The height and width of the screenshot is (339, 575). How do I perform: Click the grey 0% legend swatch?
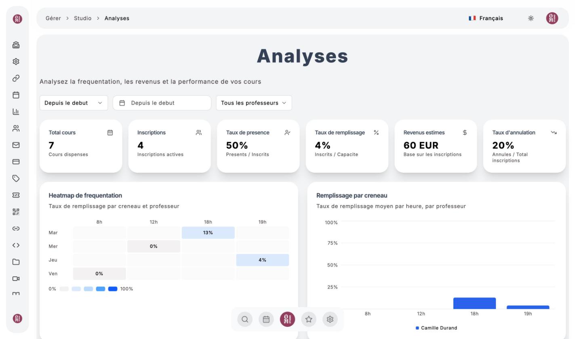pos(64,289)
